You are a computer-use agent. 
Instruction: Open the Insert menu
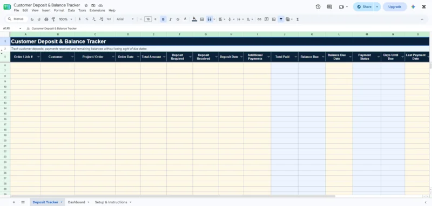click(x=46, y=10)
